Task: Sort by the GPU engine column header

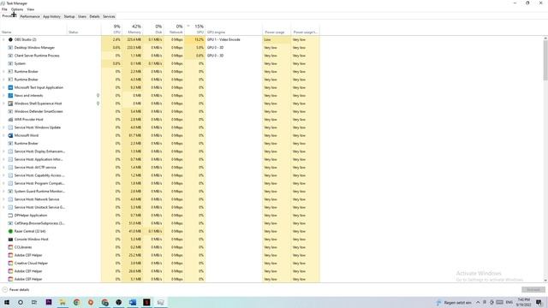Action: pos(234,29)
